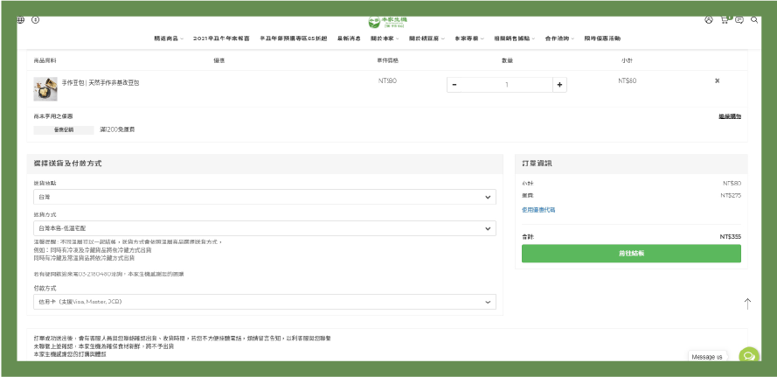777x377 pixels.
Task: Open the 精選商品 menu
Action: 167,38
